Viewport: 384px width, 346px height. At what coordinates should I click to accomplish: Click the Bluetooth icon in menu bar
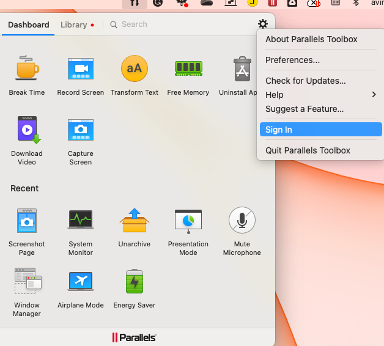click(356, 3)
